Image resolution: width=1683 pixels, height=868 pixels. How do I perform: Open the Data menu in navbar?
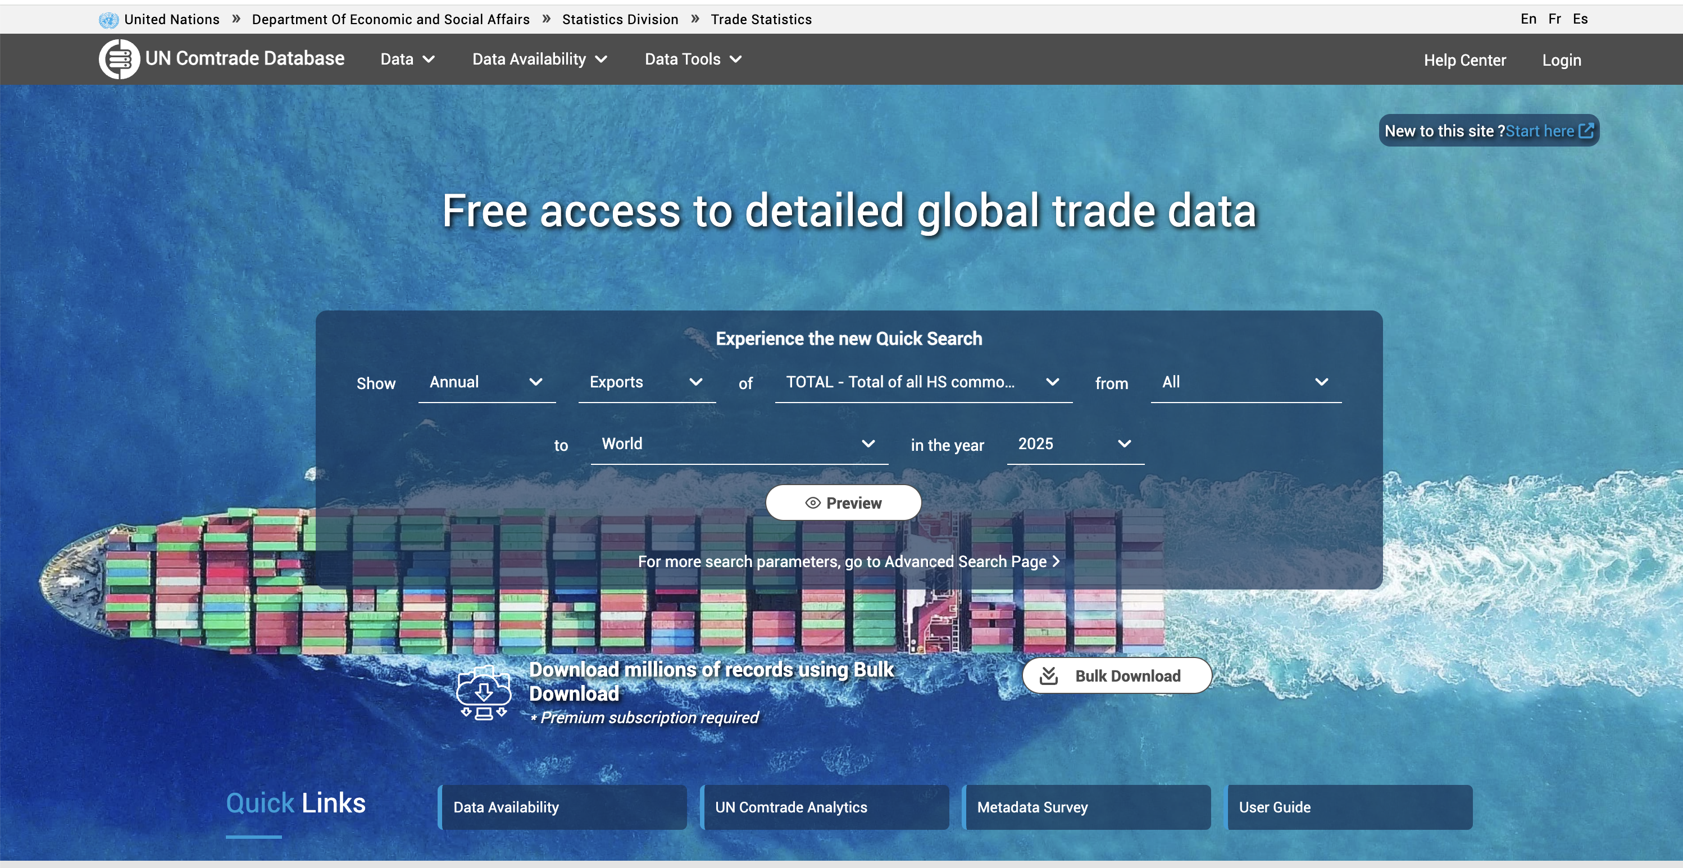click(407, 60)
